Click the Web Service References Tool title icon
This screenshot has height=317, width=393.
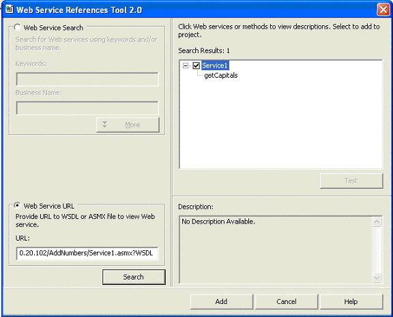tap(10, 10)
